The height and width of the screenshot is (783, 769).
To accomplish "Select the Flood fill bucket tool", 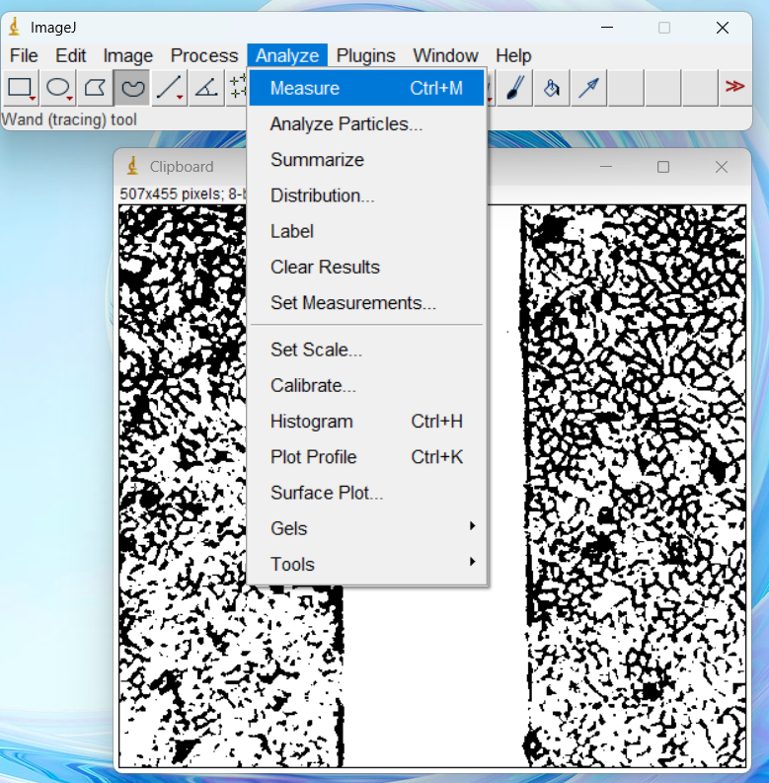I will click(552, 88).
